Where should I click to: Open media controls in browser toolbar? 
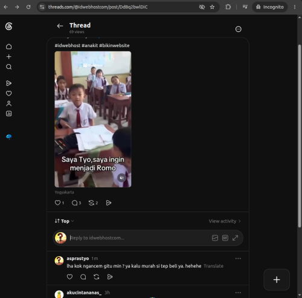245,7
